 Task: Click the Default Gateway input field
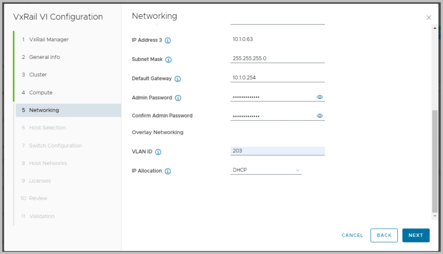tap(277, 78)
